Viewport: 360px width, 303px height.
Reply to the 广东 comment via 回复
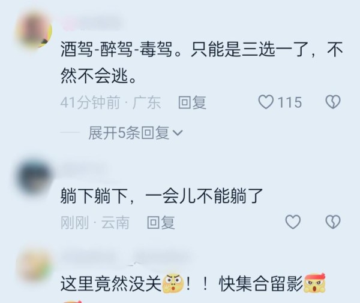click(192, 102)
